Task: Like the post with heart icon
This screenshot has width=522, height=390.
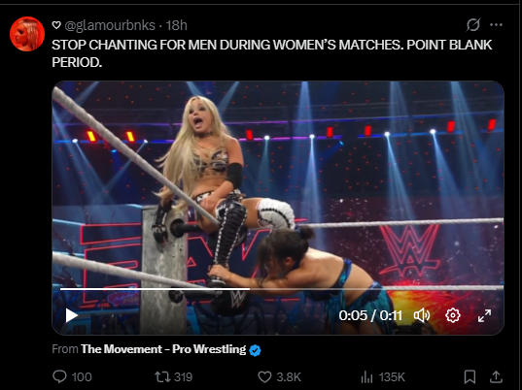Action: click(x=265, y=376)
